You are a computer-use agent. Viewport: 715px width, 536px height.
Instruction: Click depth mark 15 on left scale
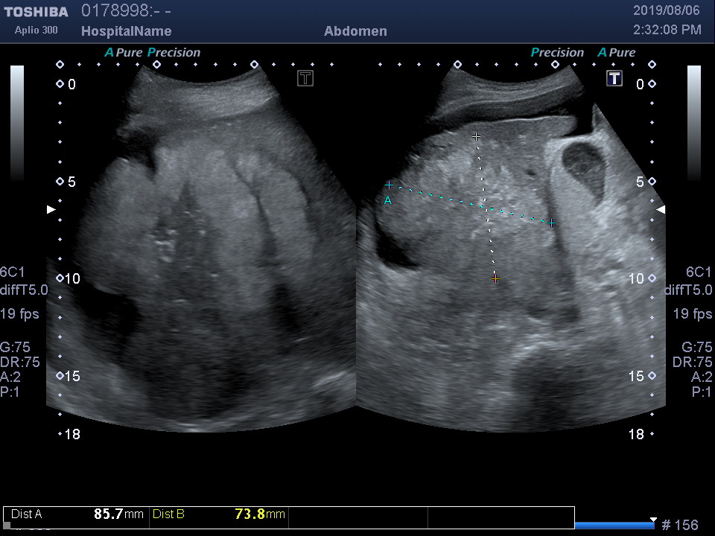(x=72, y=376)
